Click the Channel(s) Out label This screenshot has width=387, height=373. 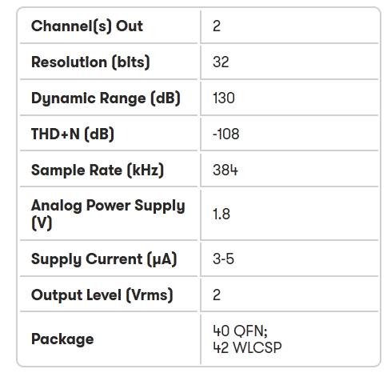coord(87,26)
